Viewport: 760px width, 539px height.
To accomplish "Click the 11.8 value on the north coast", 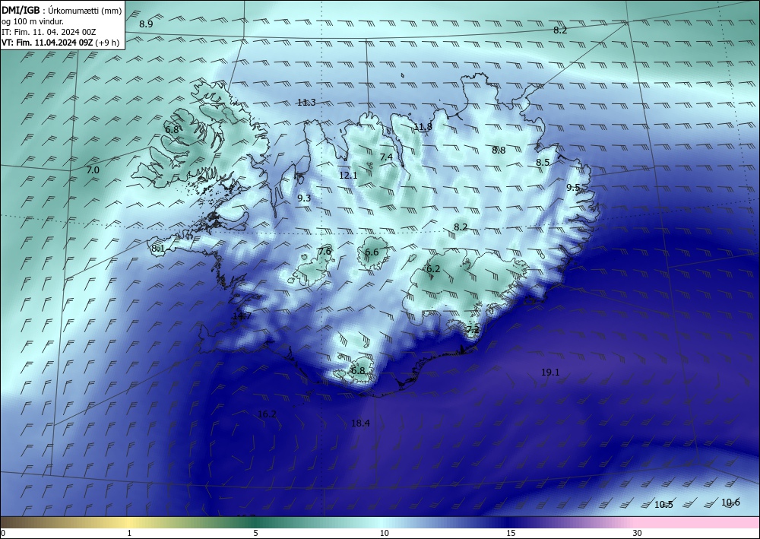I will tap(423, 127).
